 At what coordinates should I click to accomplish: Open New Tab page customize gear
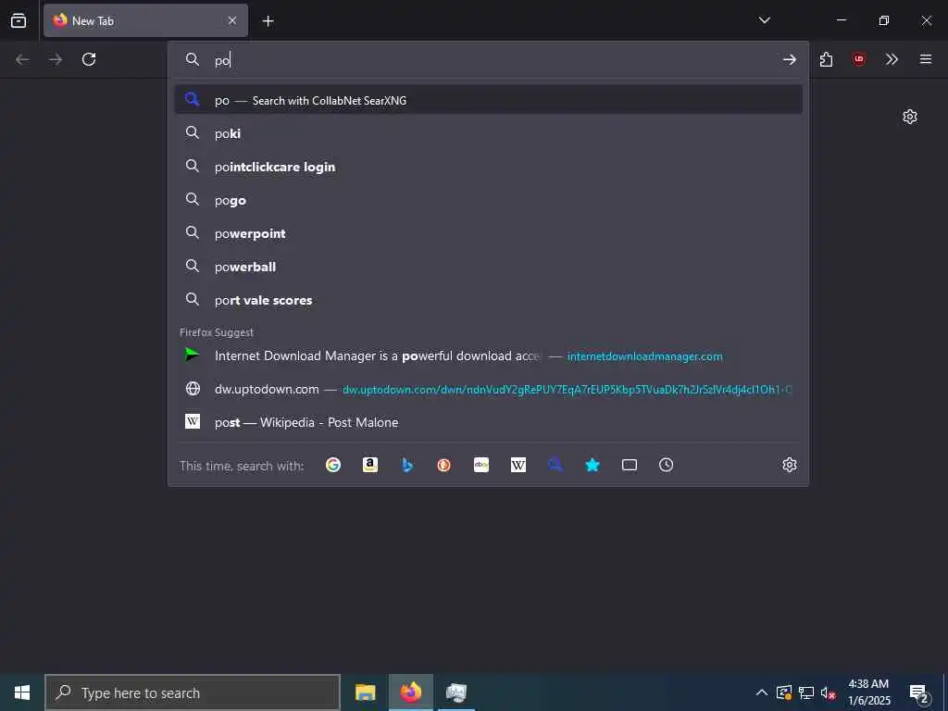(910, 116)
